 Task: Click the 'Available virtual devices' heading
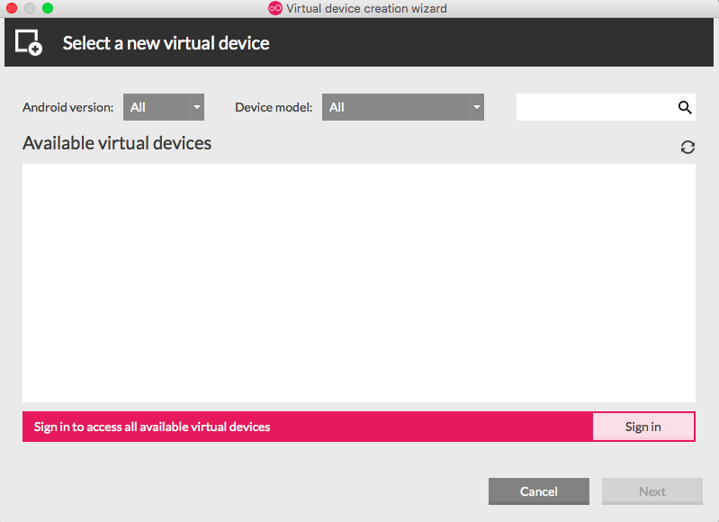pyautogui.click(x=117, y=143)
